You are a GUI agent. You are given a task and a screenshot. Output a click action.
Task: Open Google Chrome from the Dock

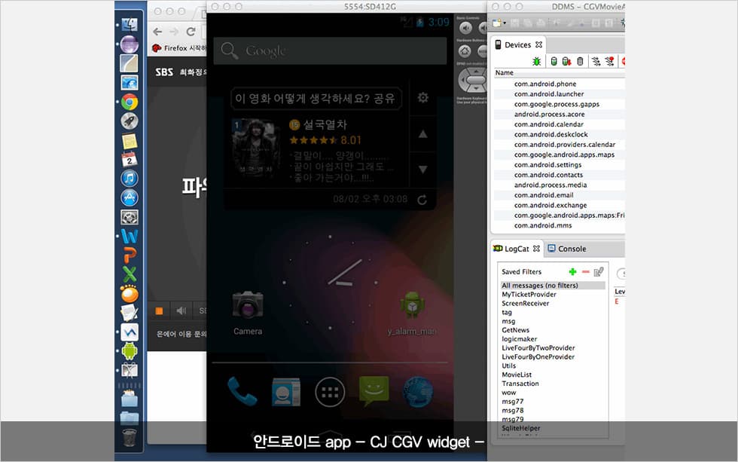(x=130, y=102)
